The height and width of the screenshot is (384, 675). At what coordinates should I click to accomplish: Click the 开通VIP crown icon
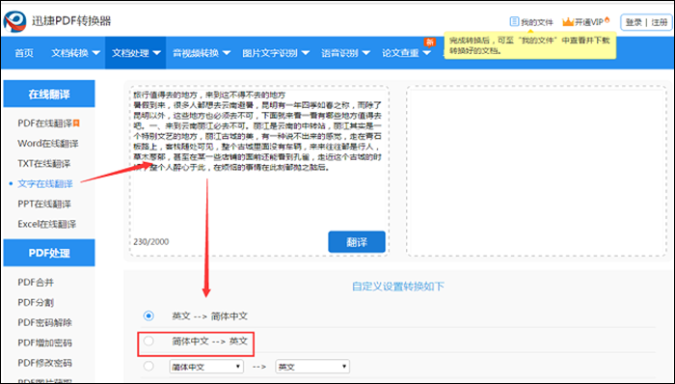(x=568, y=21)
